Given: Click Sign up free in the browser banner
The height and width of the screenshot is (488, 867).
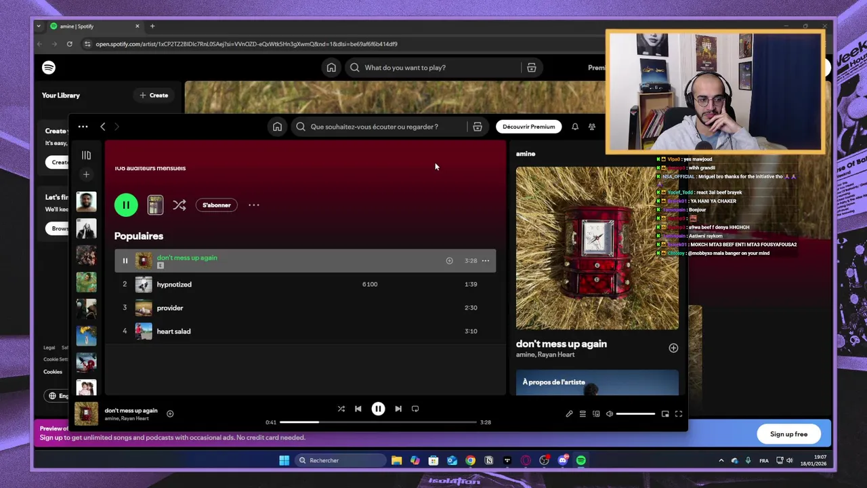Looking at the screenshot, I should coord(788,434).
